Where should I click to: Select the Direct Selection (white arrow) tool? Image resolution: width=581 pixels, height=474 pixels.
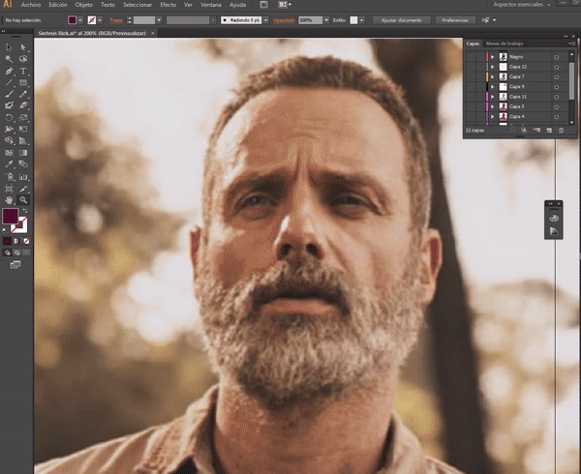pyautogui.click(x=23, y=47)
